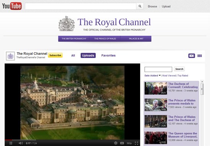Viewport: 210px width, 146px height.
Task: Open 'The Duchess of Cornwall: Celebrating' title link
Action: pyautogui.click(x=183, y=85)
